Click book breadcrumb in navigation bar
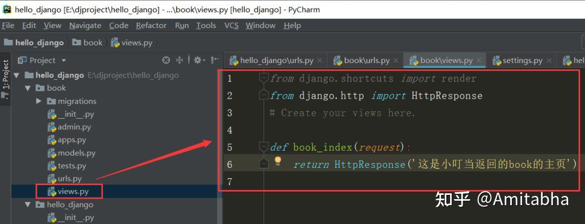 [x=88, y=43]
